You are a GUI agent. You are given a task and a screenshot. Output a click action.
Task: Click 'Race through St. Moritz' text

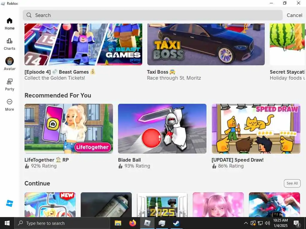[x=174, y=78]
